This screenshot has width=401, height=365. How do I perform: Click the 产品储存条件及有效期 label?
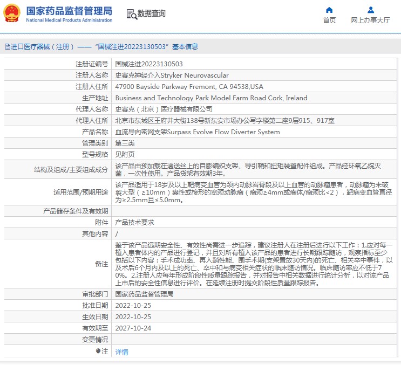pyautogui.click(x=76, y=211)
